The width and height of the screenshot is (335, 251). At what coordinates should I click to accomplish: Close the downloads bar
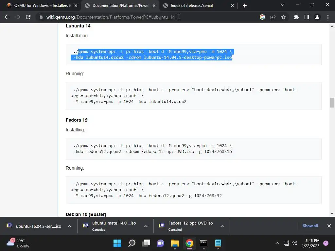pos(329,226)
